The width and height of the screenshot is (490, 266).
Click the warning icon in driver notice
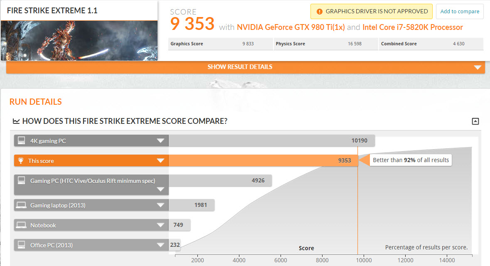coord(319,12)
